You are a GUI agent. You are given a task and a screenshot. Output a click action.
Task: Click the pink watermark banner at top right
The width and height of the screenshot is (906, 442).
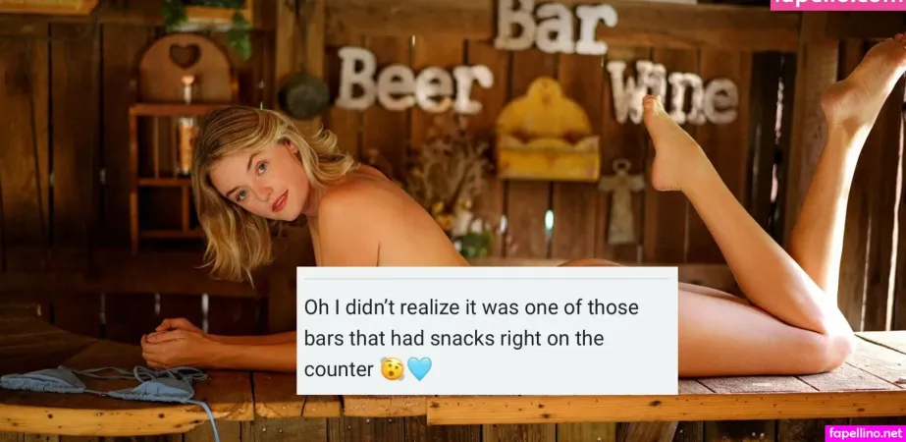point(838,5)
